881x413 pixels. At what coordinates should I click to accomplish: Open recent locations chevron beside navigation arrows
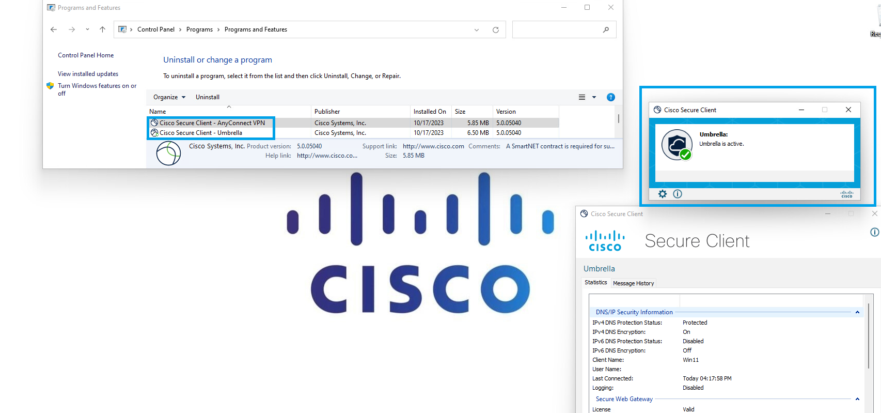87,29
